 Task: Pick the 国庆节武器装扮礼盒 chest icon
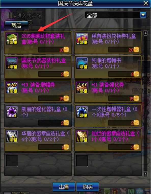(12, 63)
